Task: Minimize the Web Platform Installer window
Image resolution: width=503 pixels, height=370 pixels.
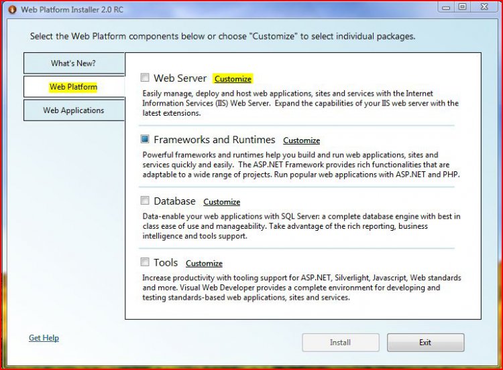Action: [x=446, y=7]
